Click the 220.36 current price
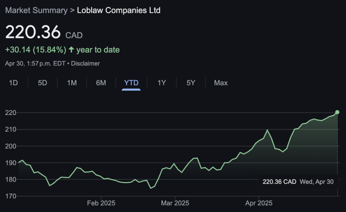Viewport: 346px width, 212px height. click(33, 32)
